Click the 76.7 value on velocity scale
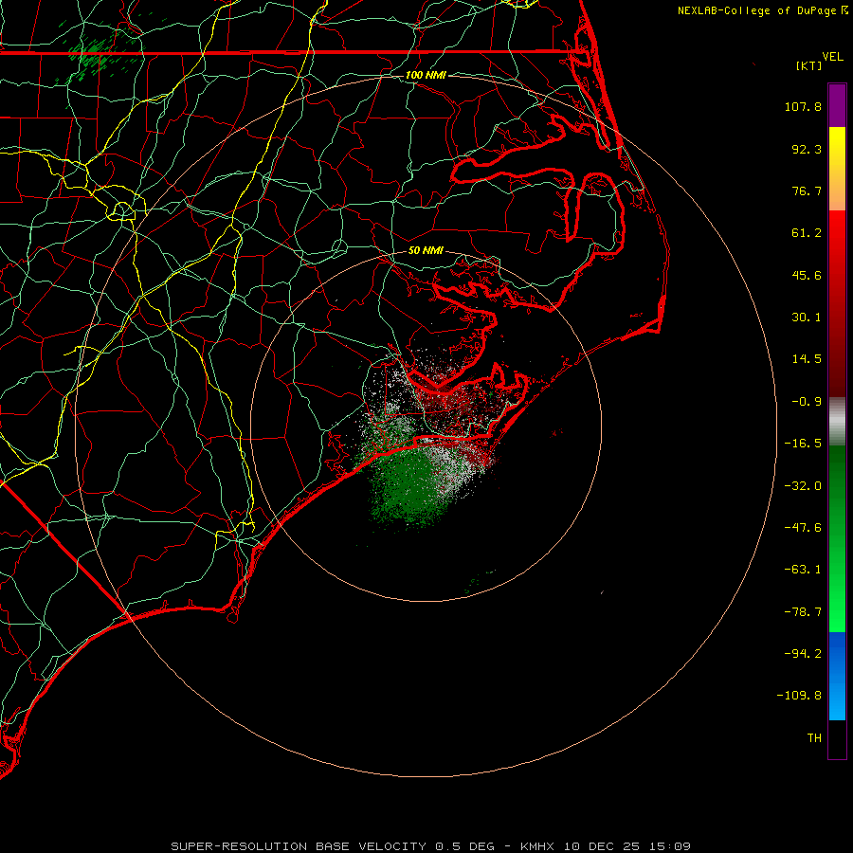This screenshot has width=853, height=853. (807, 191)
